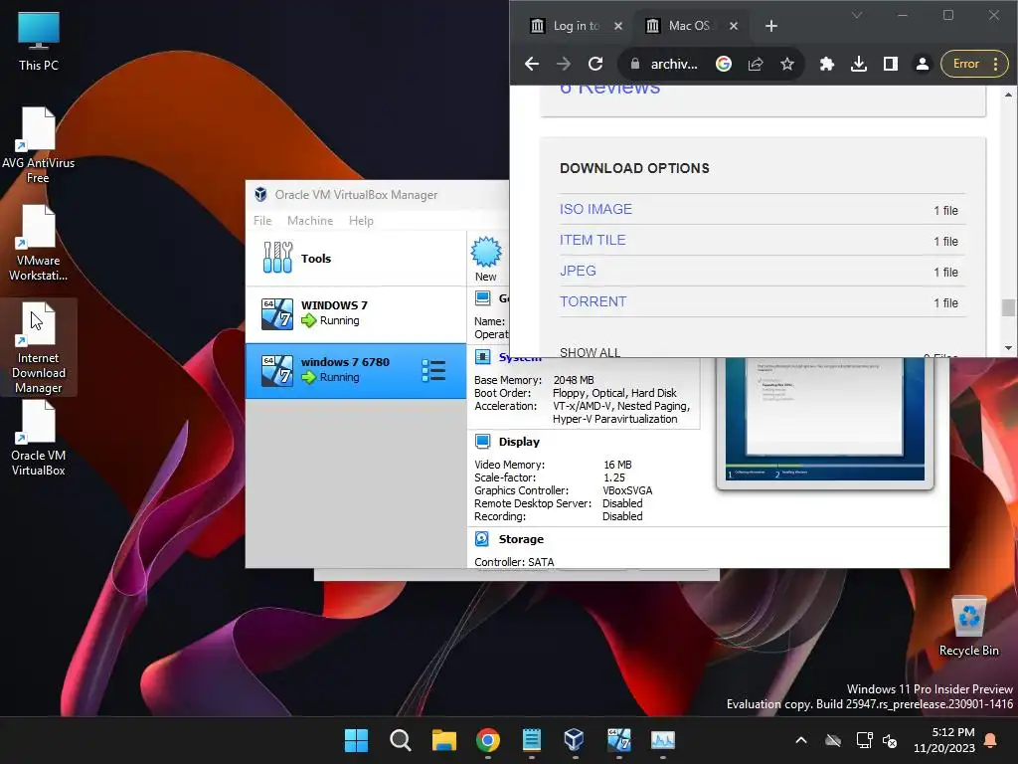The height and width of the screenshot is (764, 1018).
Task: Show hidden system tray icons
Action: pos(801,740)
